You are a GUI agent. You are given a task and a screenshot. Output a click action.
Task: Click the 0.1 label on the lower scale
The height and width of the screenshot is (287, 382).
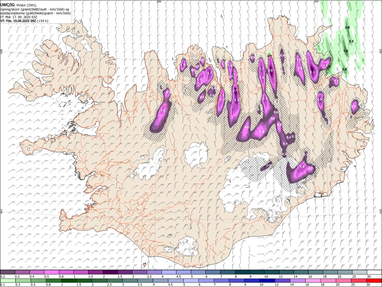(x=2, y=285)
